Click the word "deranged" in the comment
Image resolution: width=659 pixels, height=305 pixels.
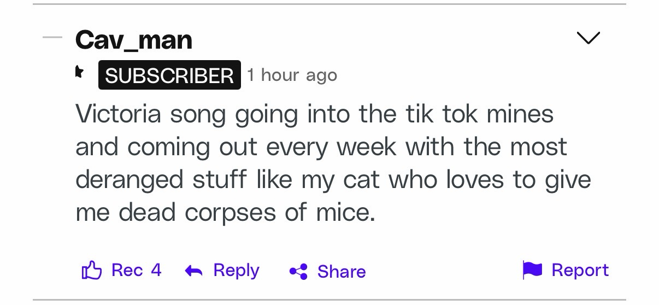[129, 180]
